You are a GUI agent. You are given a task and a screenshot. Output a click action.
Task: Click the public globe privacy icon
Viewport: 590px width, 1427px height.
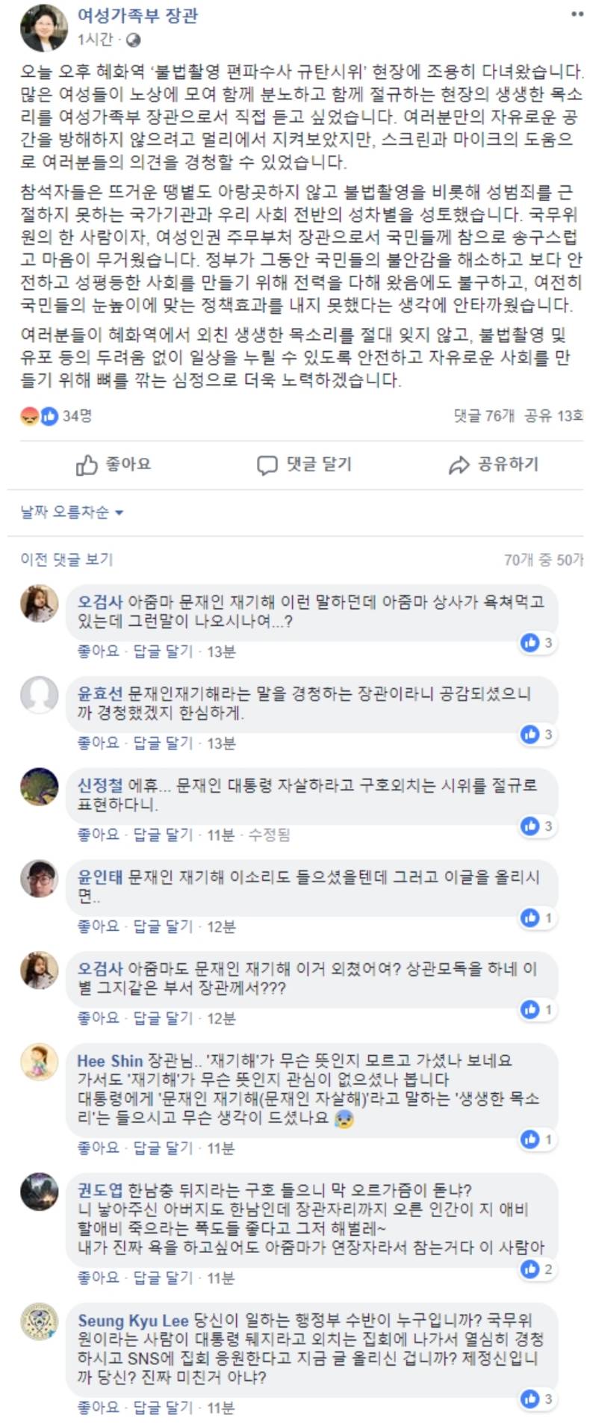point(133,40)
